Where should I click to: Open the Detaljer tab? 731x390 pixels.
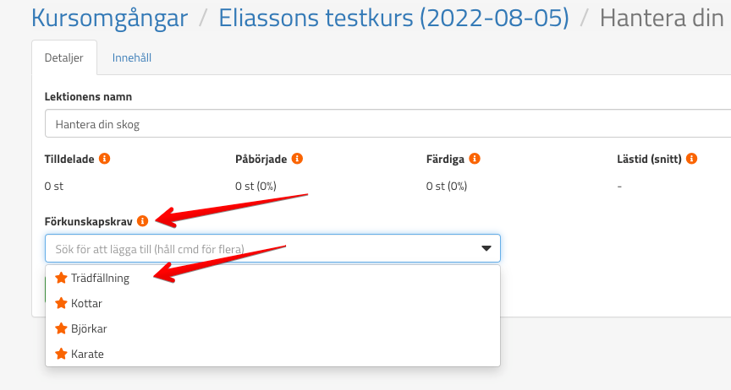63,58
